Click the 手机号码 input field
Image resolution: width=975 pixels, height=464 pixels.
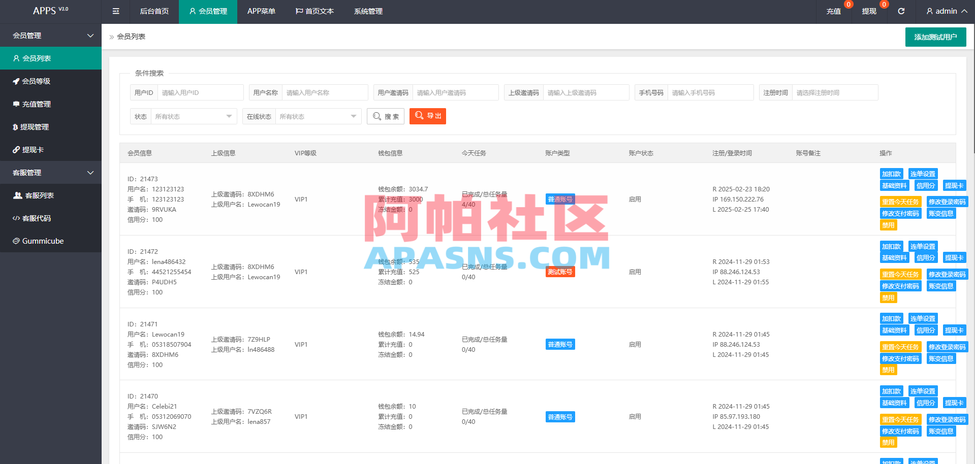[x=710, y=92]
